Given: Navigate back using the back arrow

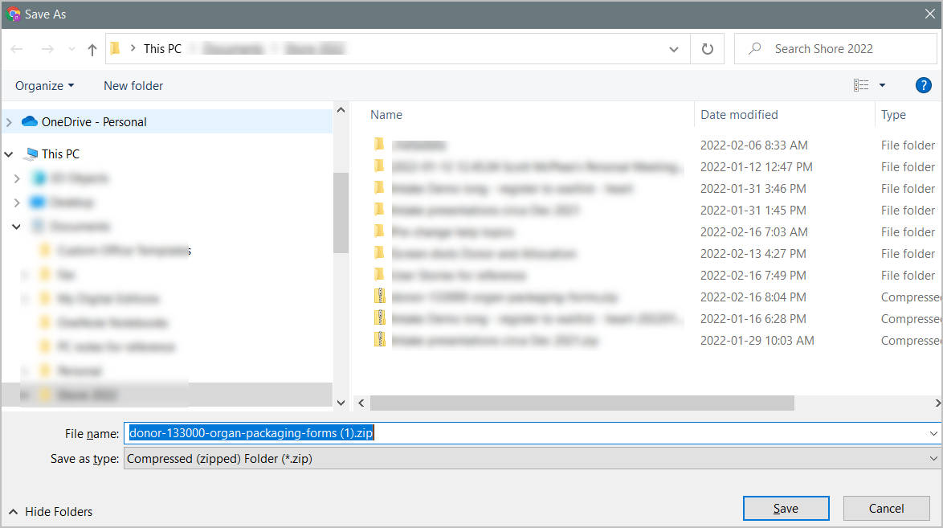Looking at the screenshot, I should [17, 49].
